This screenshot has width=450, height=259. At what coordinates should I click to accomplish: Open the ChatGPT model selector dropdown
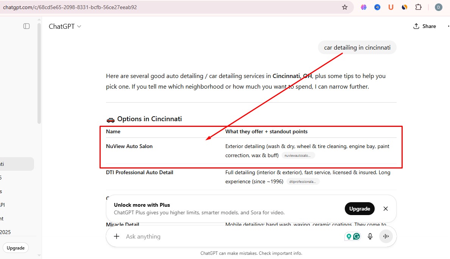65,27
